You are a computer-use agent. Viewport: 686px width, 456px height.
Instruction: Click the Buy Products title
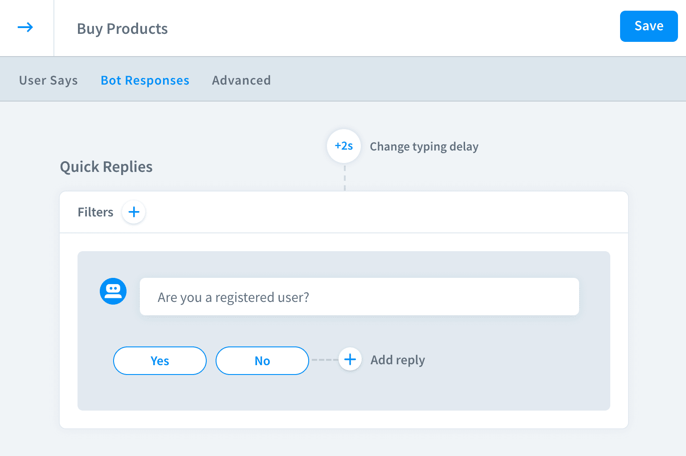(x=122, y=28)
